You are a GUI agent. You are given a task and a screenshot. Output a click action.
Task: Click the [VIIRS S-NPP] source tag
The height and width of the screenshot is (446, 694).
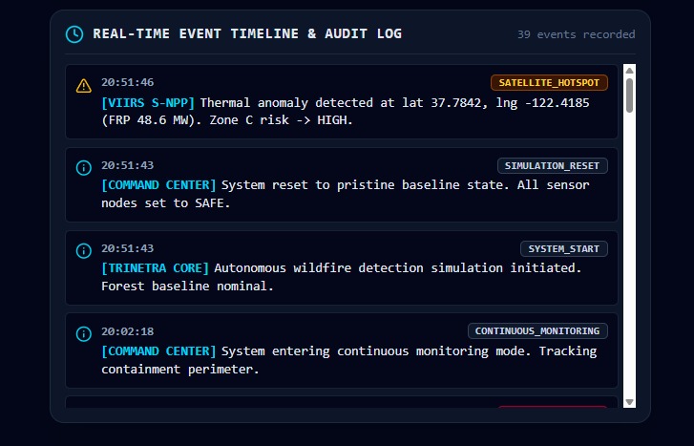(x=148, y=103)
